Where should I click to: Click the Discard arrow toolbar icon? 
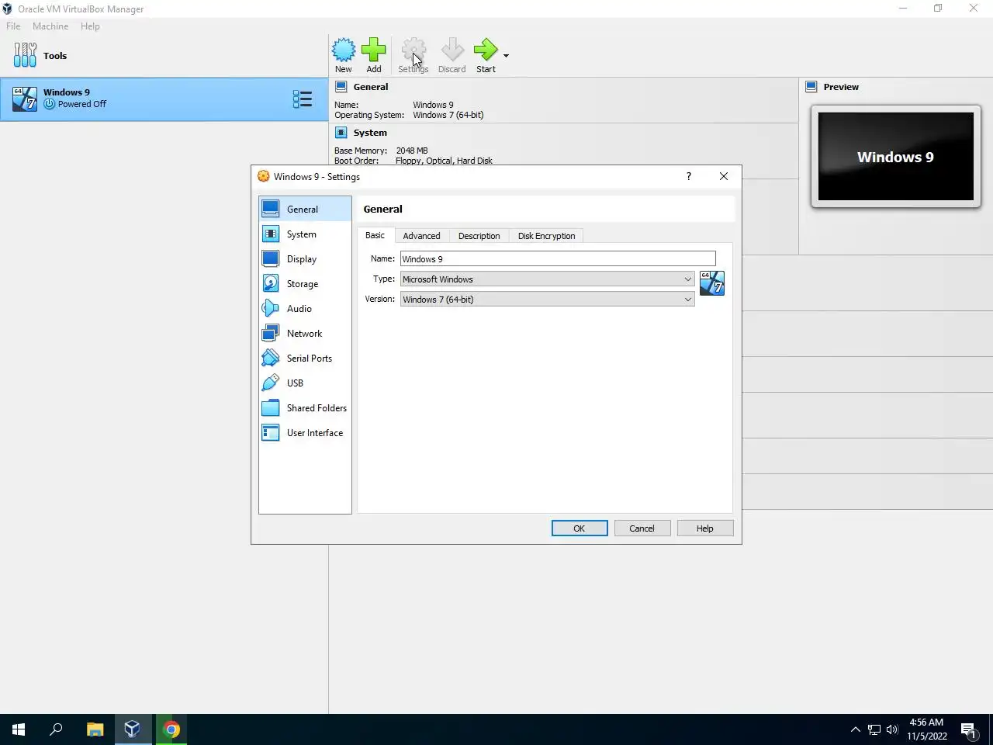pos(452,50)
